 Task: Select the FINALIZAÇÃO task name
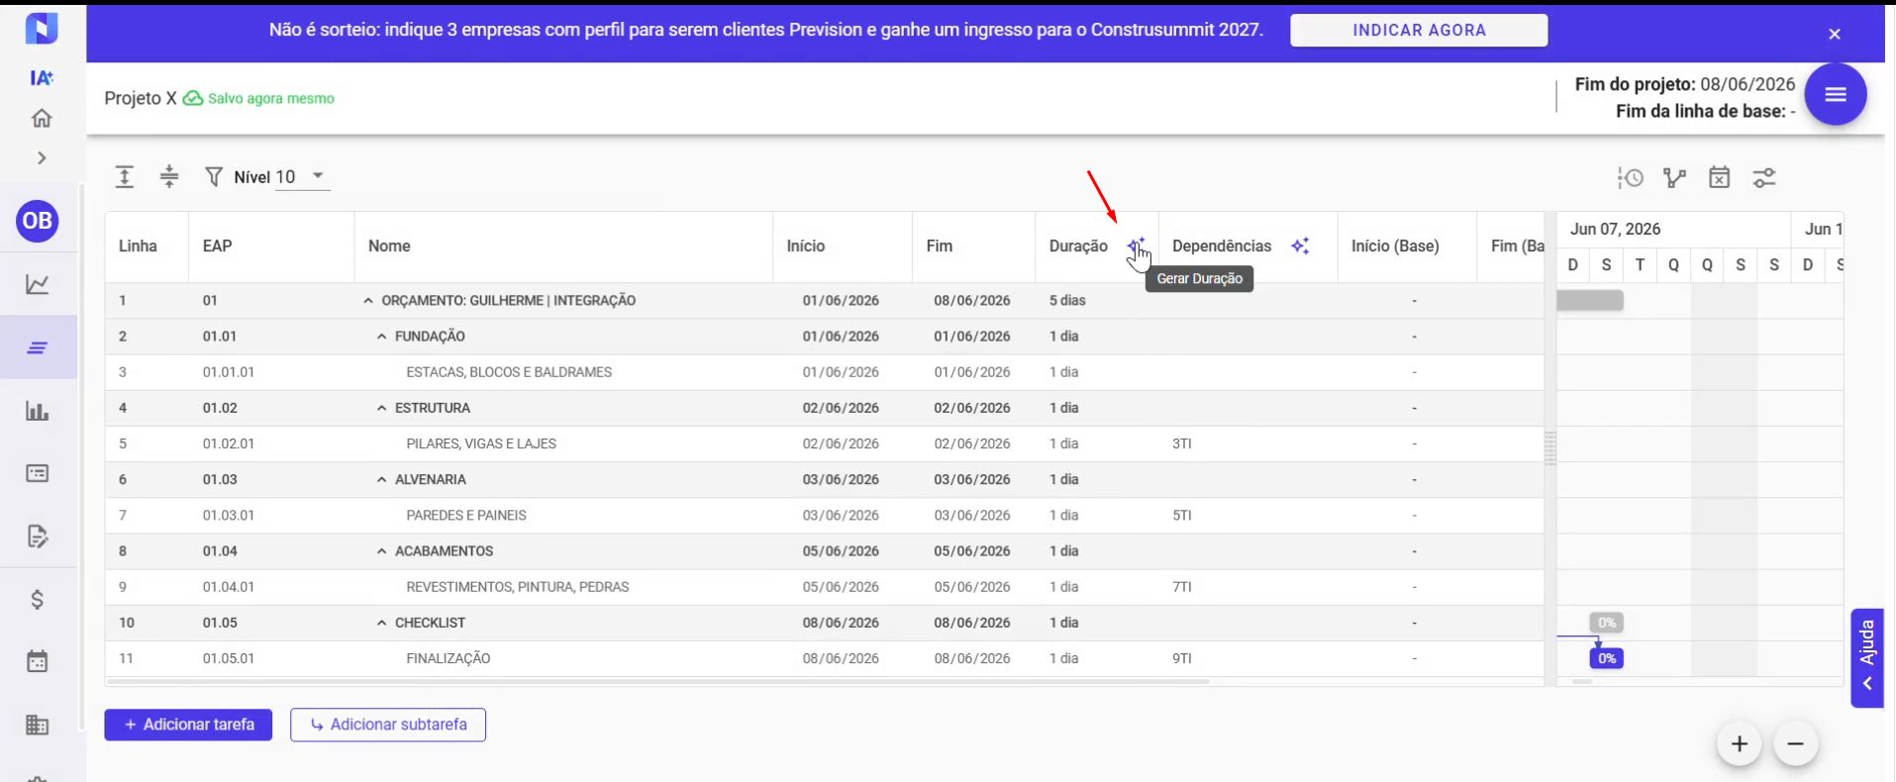[449, 658]
